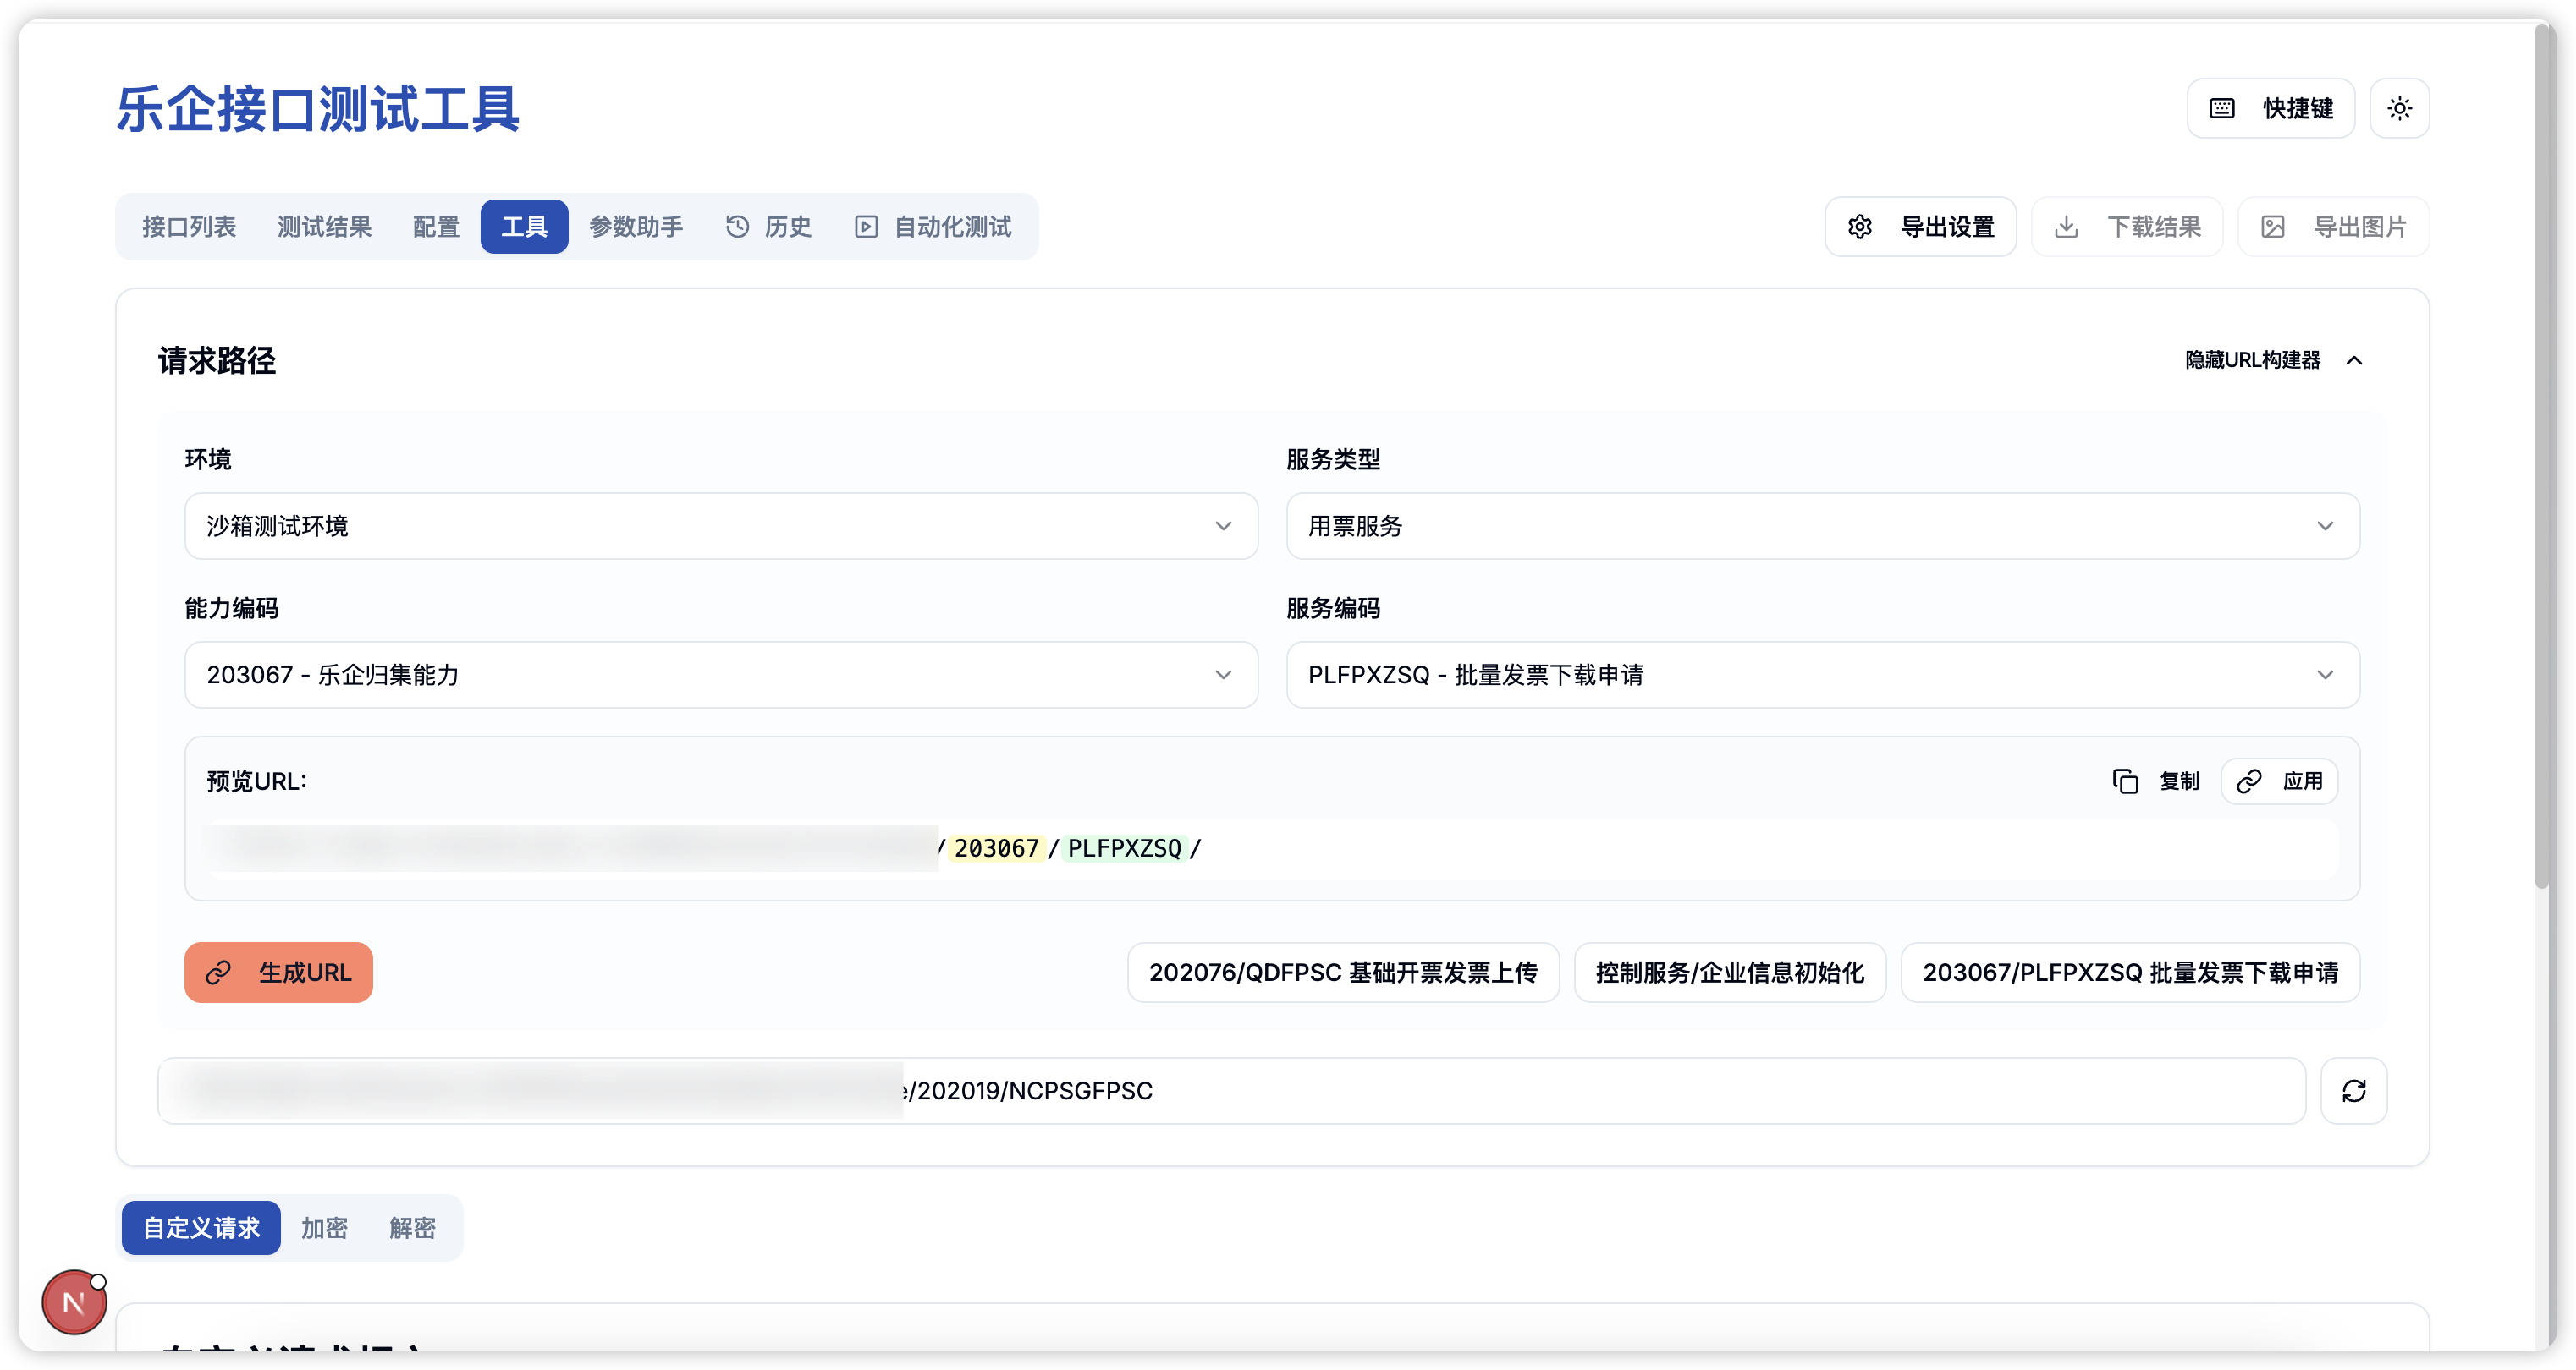Open the 服务编码 dropdown (PLFPXZSQ)
This screenshot has width=2576, height=1370.
[1822, 675]
